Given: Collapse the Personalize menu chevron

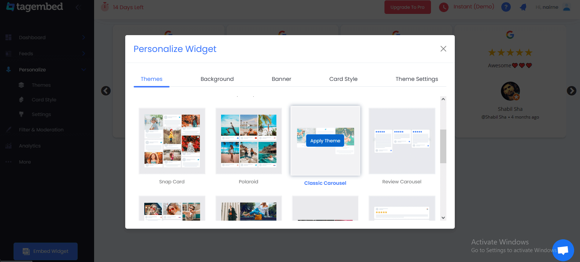Looking at the screenshot, I should pos(83,70).
